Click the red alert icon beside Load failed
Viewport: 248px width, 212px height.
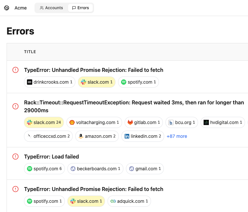(x=15, y=157)
